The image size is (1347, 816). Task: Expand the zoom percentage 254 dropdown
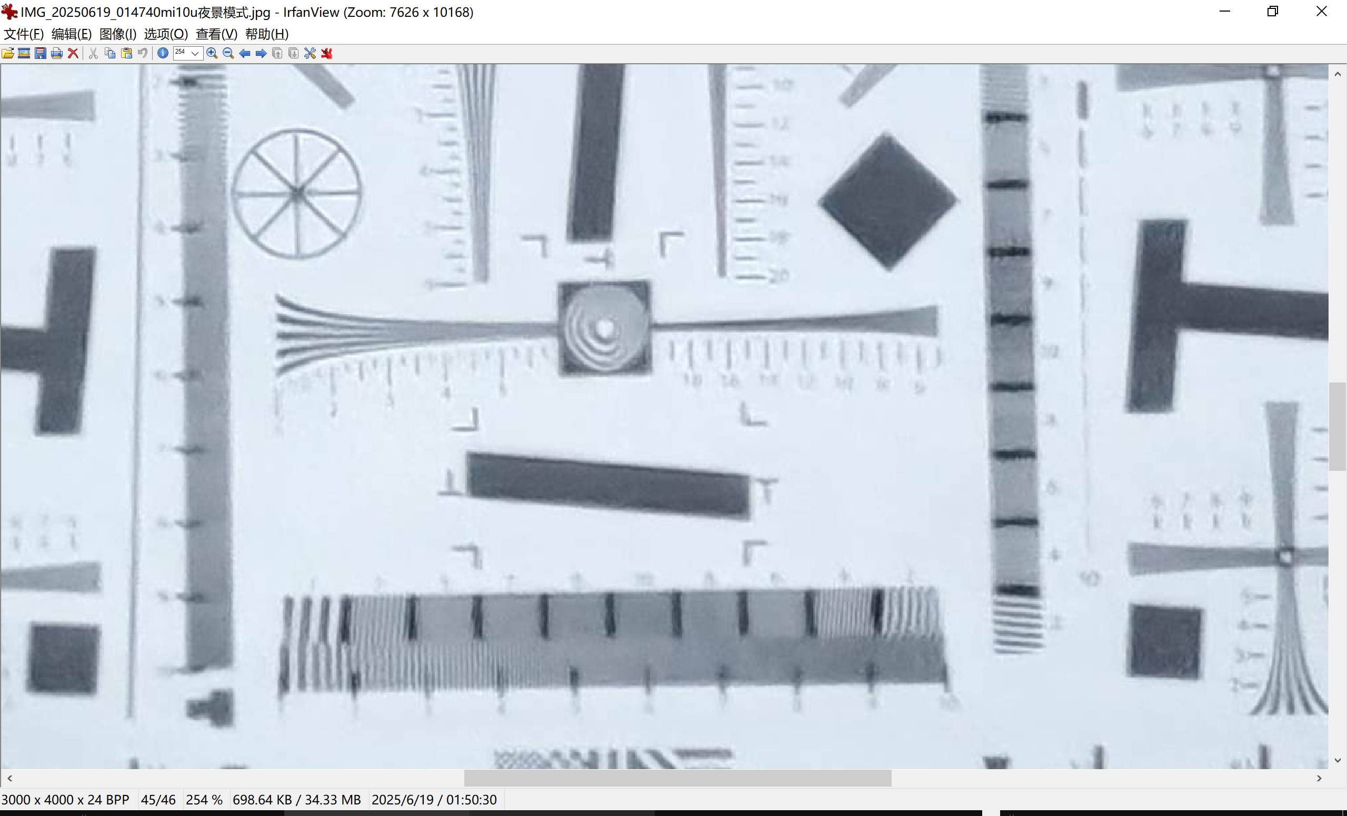pos(195,53)
